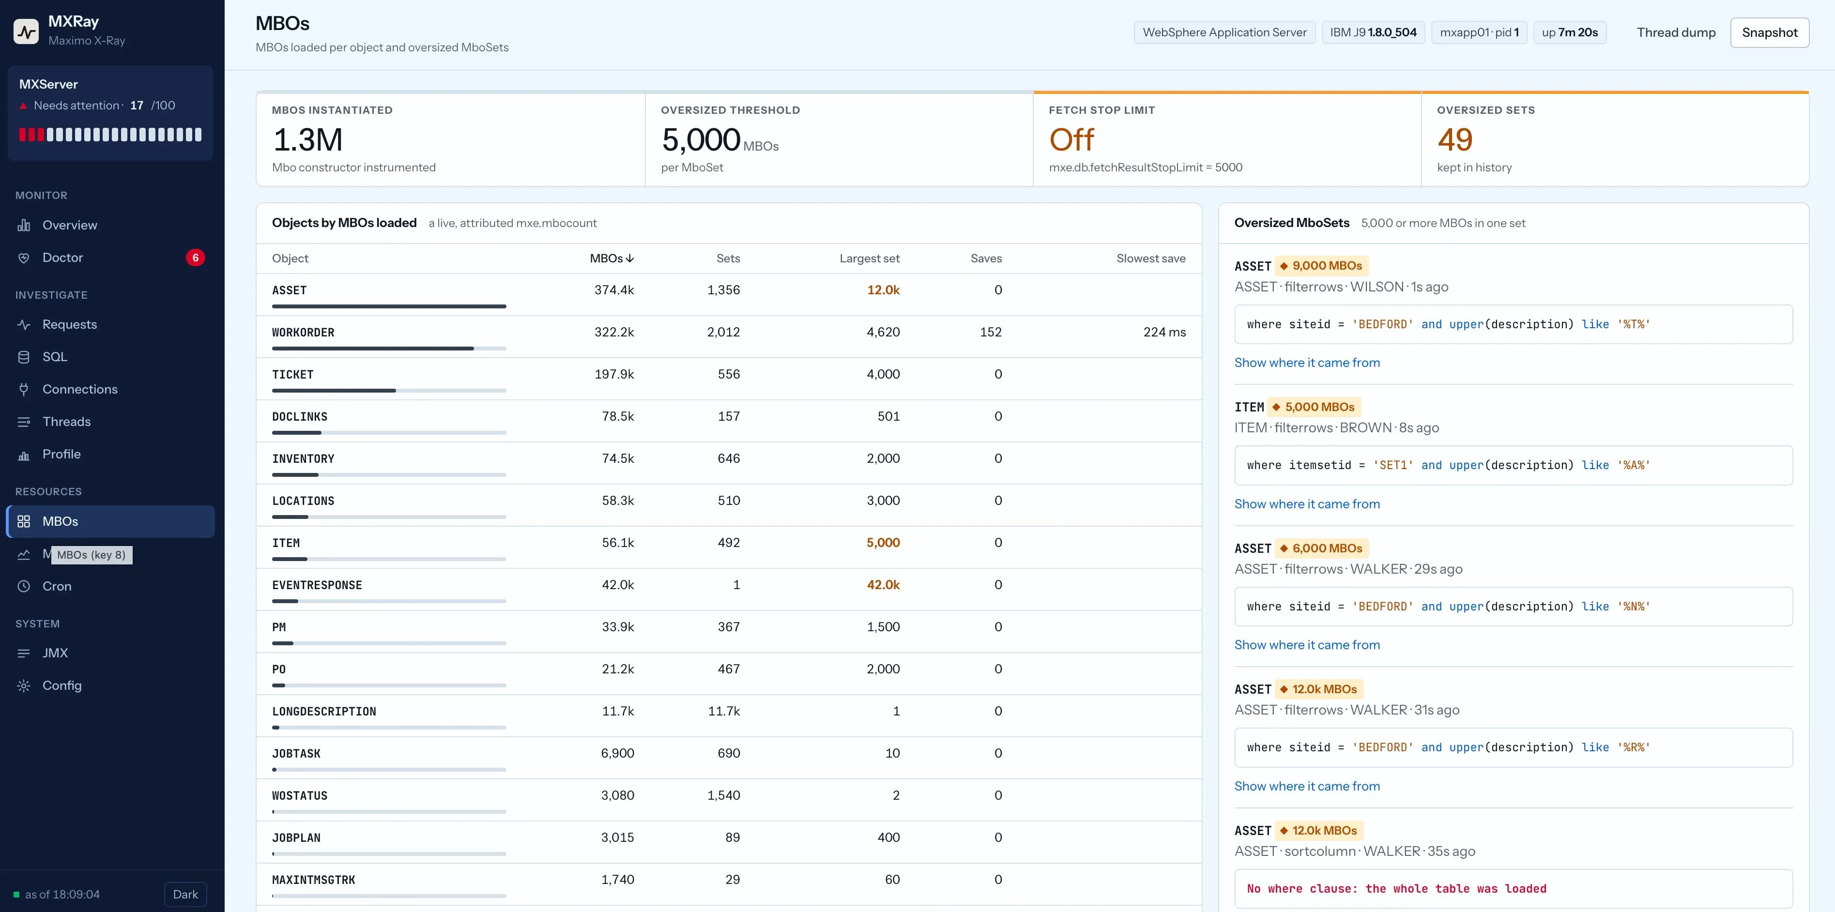Open the Profile page

(110, 454)
